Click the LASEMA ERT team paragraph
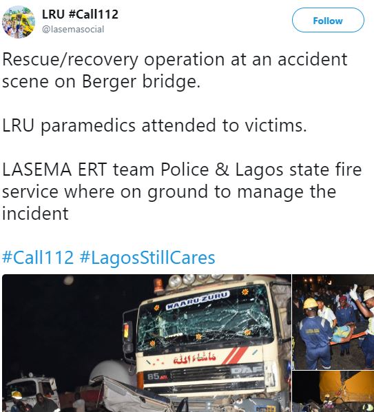 click(182, 192)
